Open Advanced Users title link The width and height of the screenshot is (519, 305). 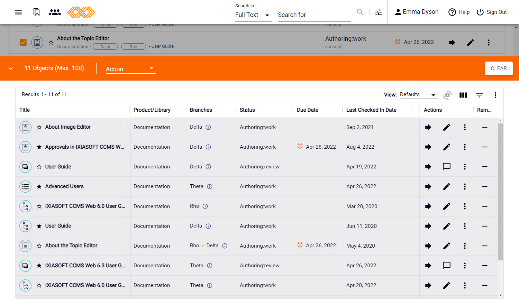[x=64, y=186]
